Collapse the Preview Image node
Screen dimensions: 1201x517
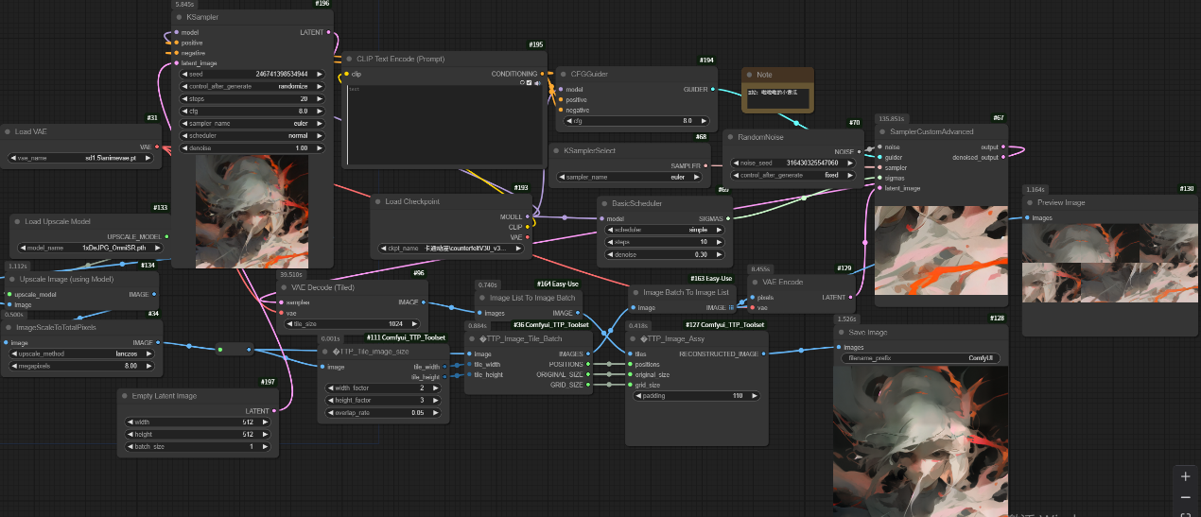[x=1029, y=202]
